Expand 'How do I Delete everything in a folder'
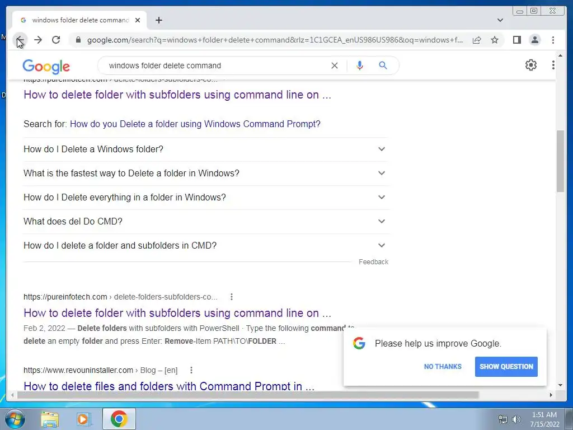The height and width of the screenshot is (430, 573). click(x=206, y=198)
